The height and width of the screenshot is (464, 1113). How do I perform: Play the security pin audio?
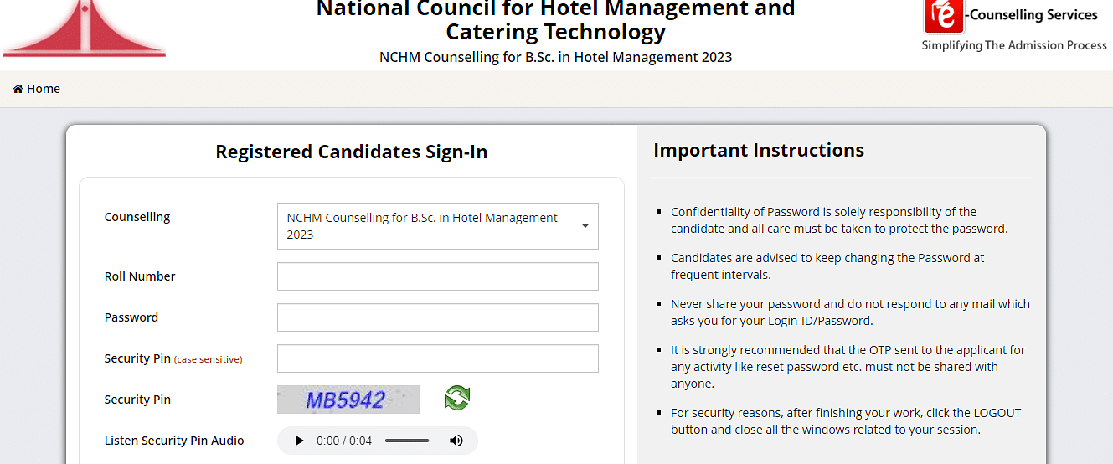point(299,441)
